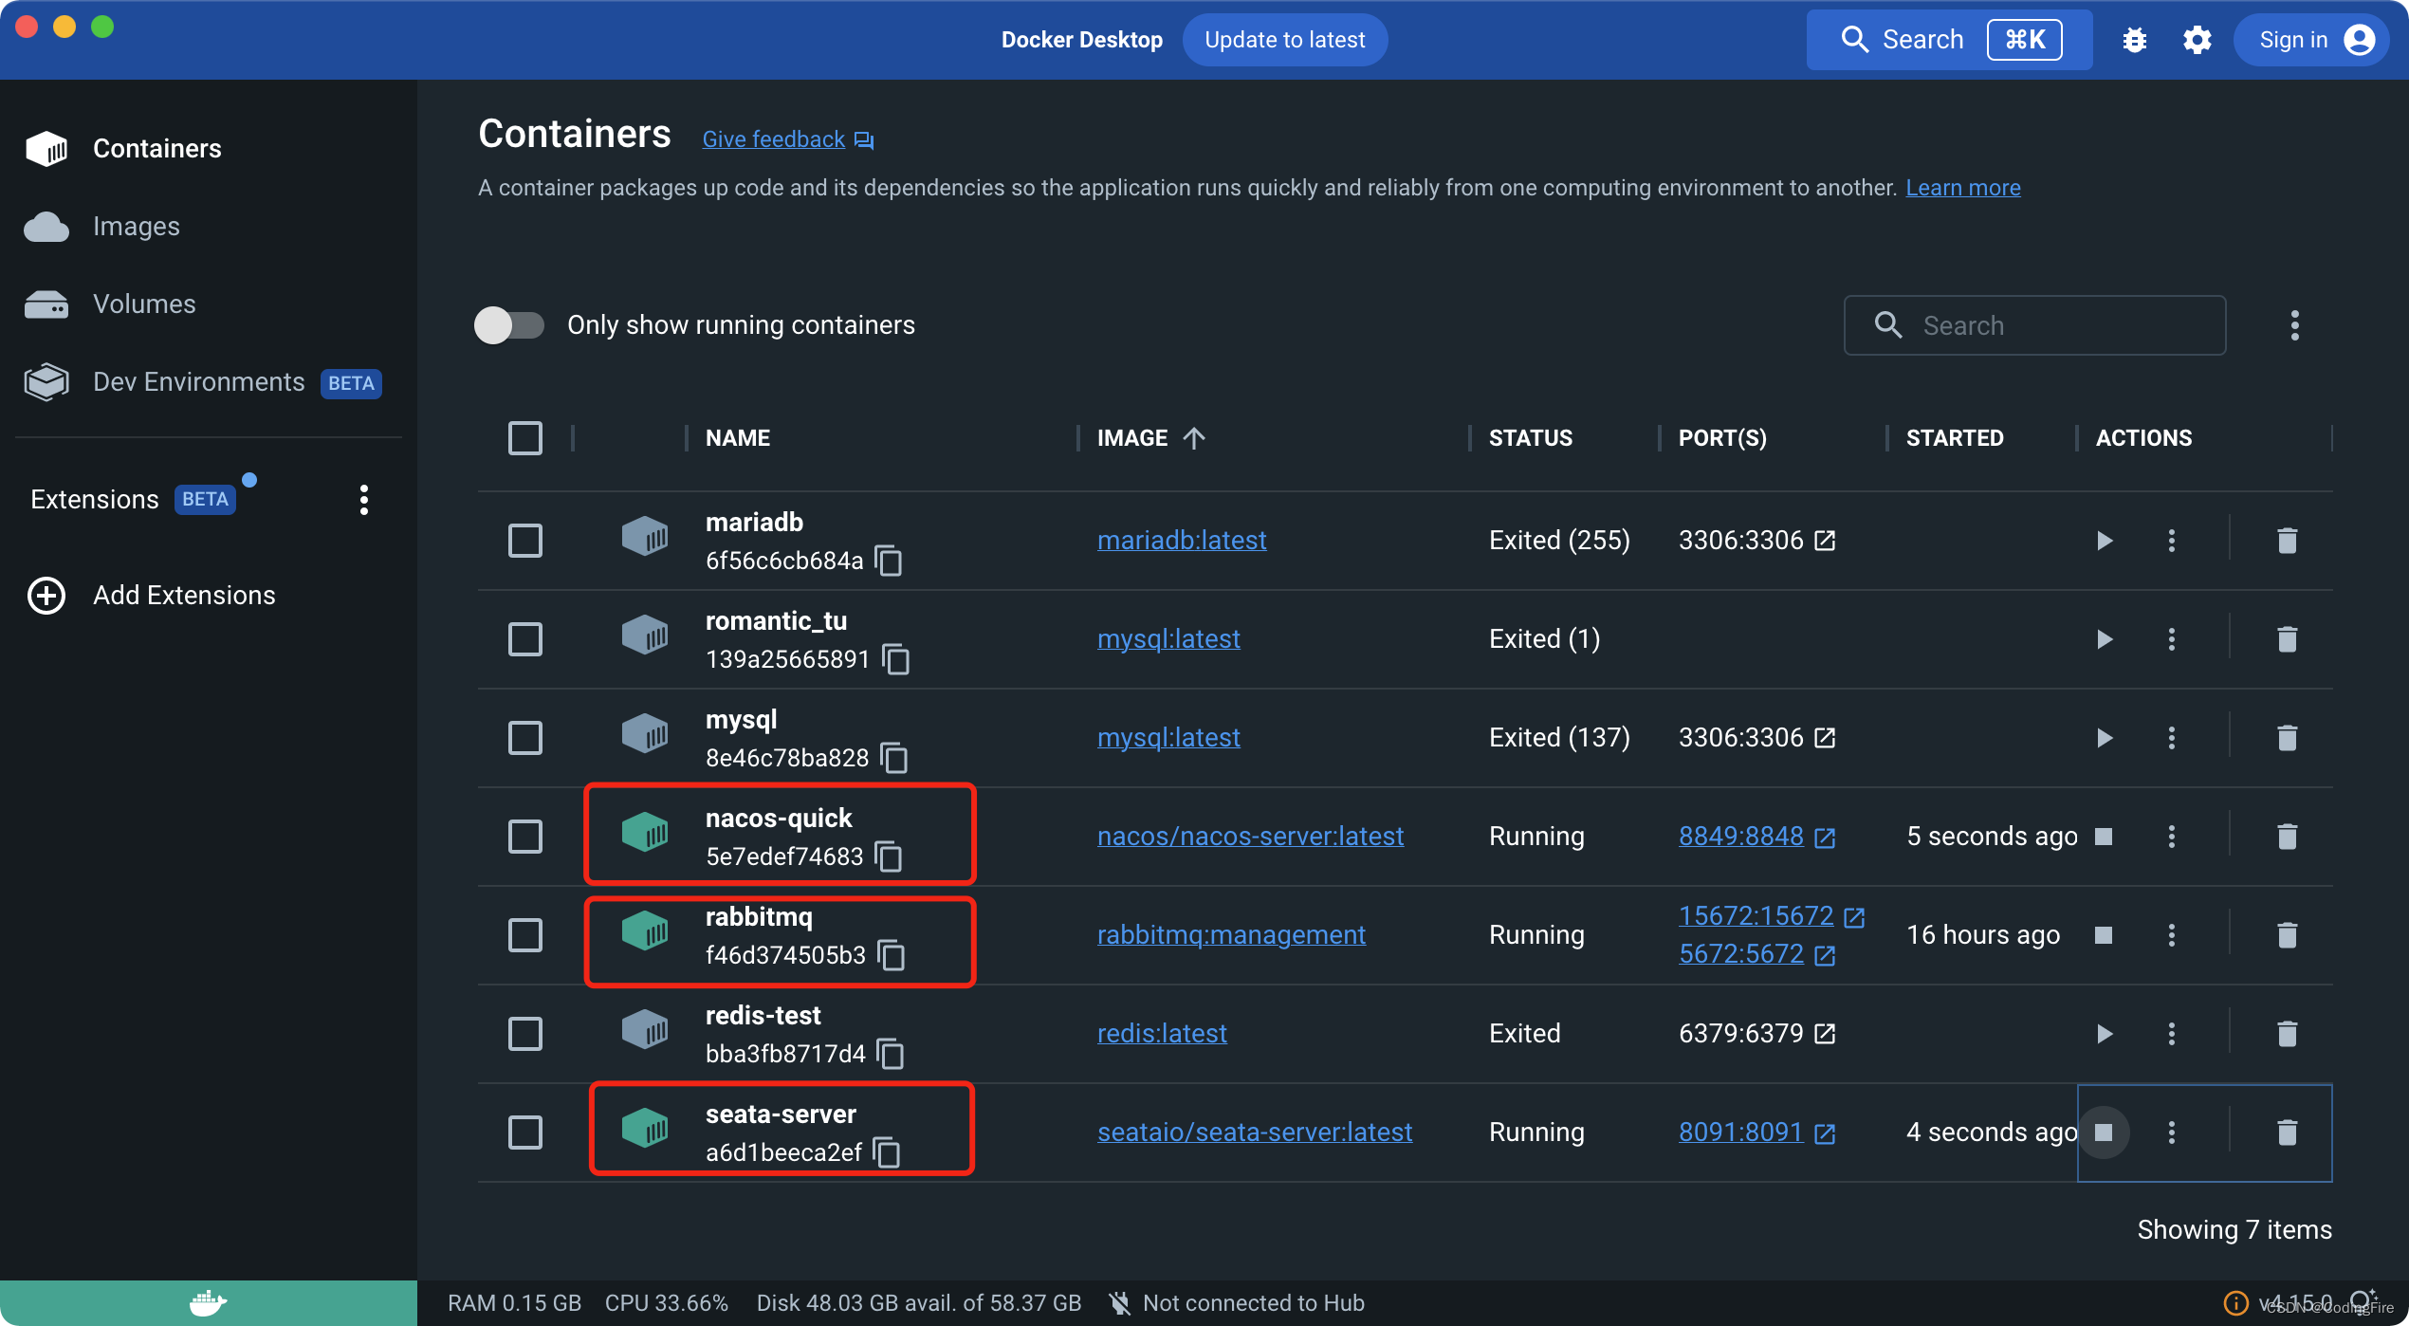Check the select-all containers checkbox
This screenshot has width=2409, height=1326.
(x=525, y=438)
